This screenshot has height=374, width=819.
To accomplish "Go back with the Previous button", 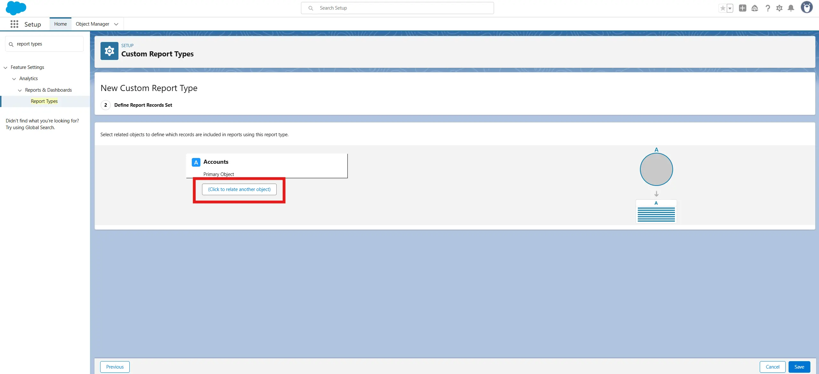I will click(115, 367).
